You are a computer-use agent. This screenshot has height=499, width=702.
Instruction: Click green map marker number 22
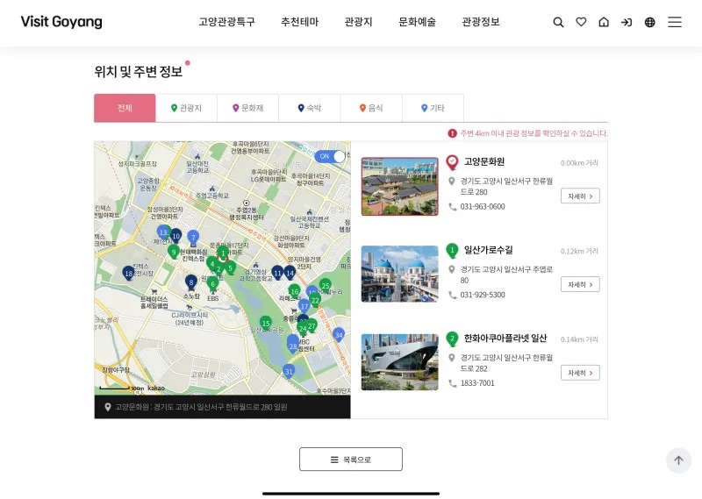click(x=315, y=301)
